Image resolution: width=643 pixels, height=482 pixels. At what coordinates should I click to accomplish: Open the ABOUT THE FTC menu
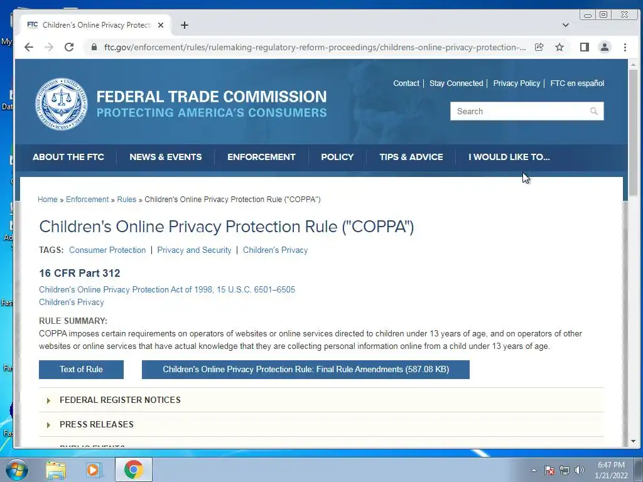tap(68, 157)
